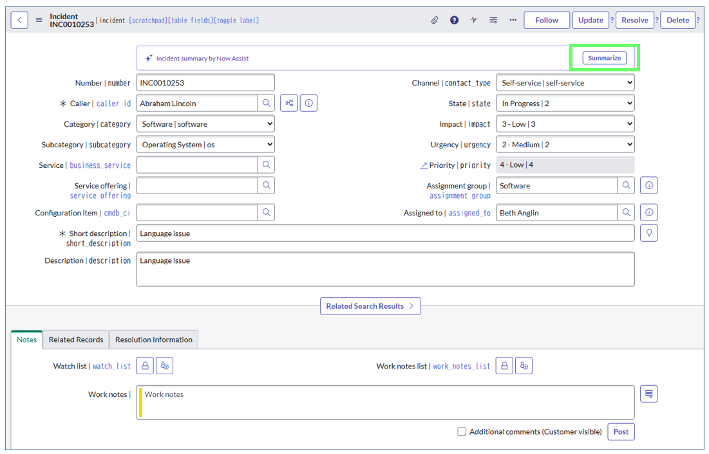Click in the Work notes text area

[385, 403]
